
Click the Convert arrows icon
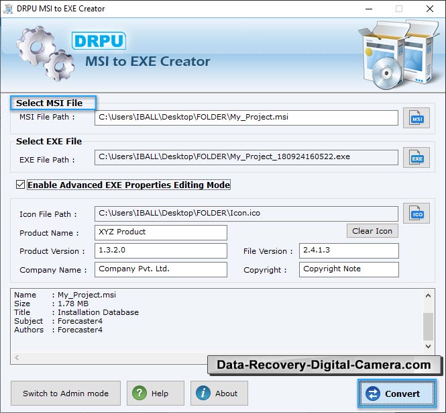pyautogui.click(x=373, y=394)
